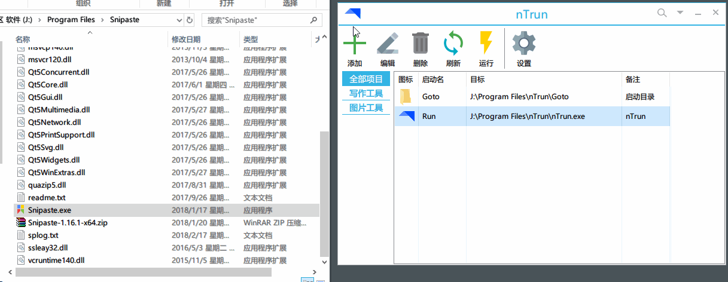Select Qt5Concurrent.dll in the file list
Screen dimensions: 728x282
59,72
